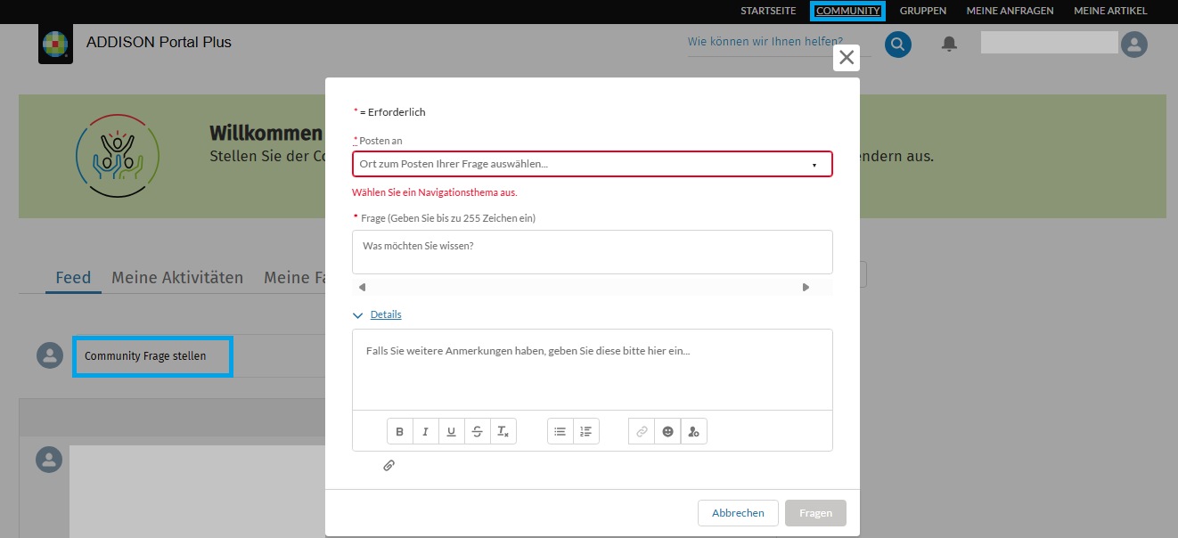Open notifications via the bell icon
The image size is (1178, 538).
[x=950, y=44]
